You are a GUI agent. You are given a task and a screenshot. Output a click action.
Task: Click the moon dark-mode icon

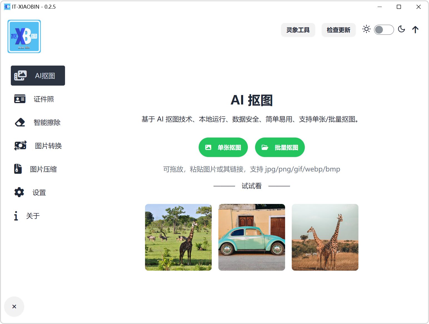pyautogui.click(x=401, y=29)
